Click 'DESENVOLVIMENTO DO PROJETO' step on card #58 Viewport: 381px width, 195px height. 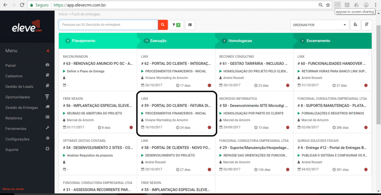pyautogui.click(x=170, y=156)
